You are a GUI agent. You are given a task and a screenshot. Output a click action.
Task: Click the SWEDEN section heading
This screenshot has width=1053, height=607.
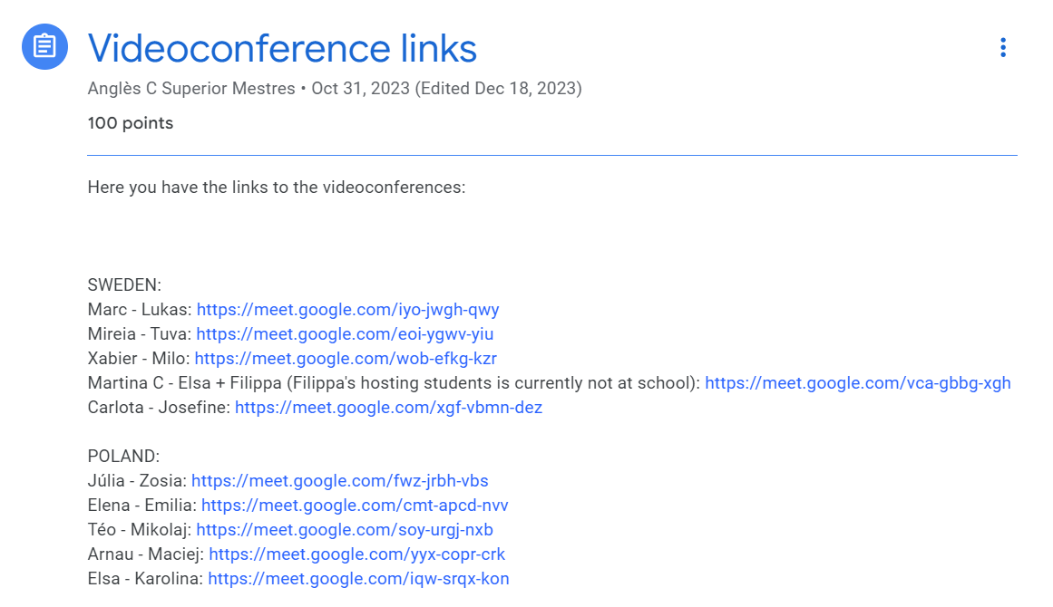click(124, 285)
